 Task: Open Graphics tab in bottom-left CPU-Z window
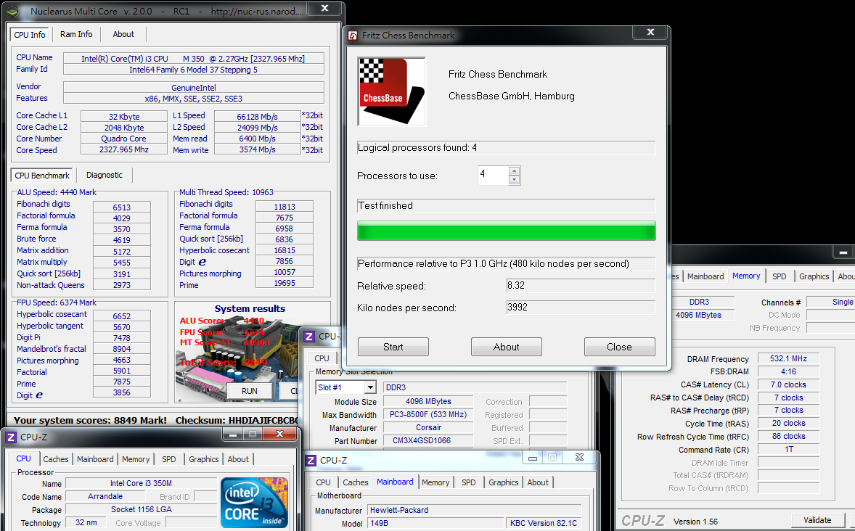click(203, 459)
